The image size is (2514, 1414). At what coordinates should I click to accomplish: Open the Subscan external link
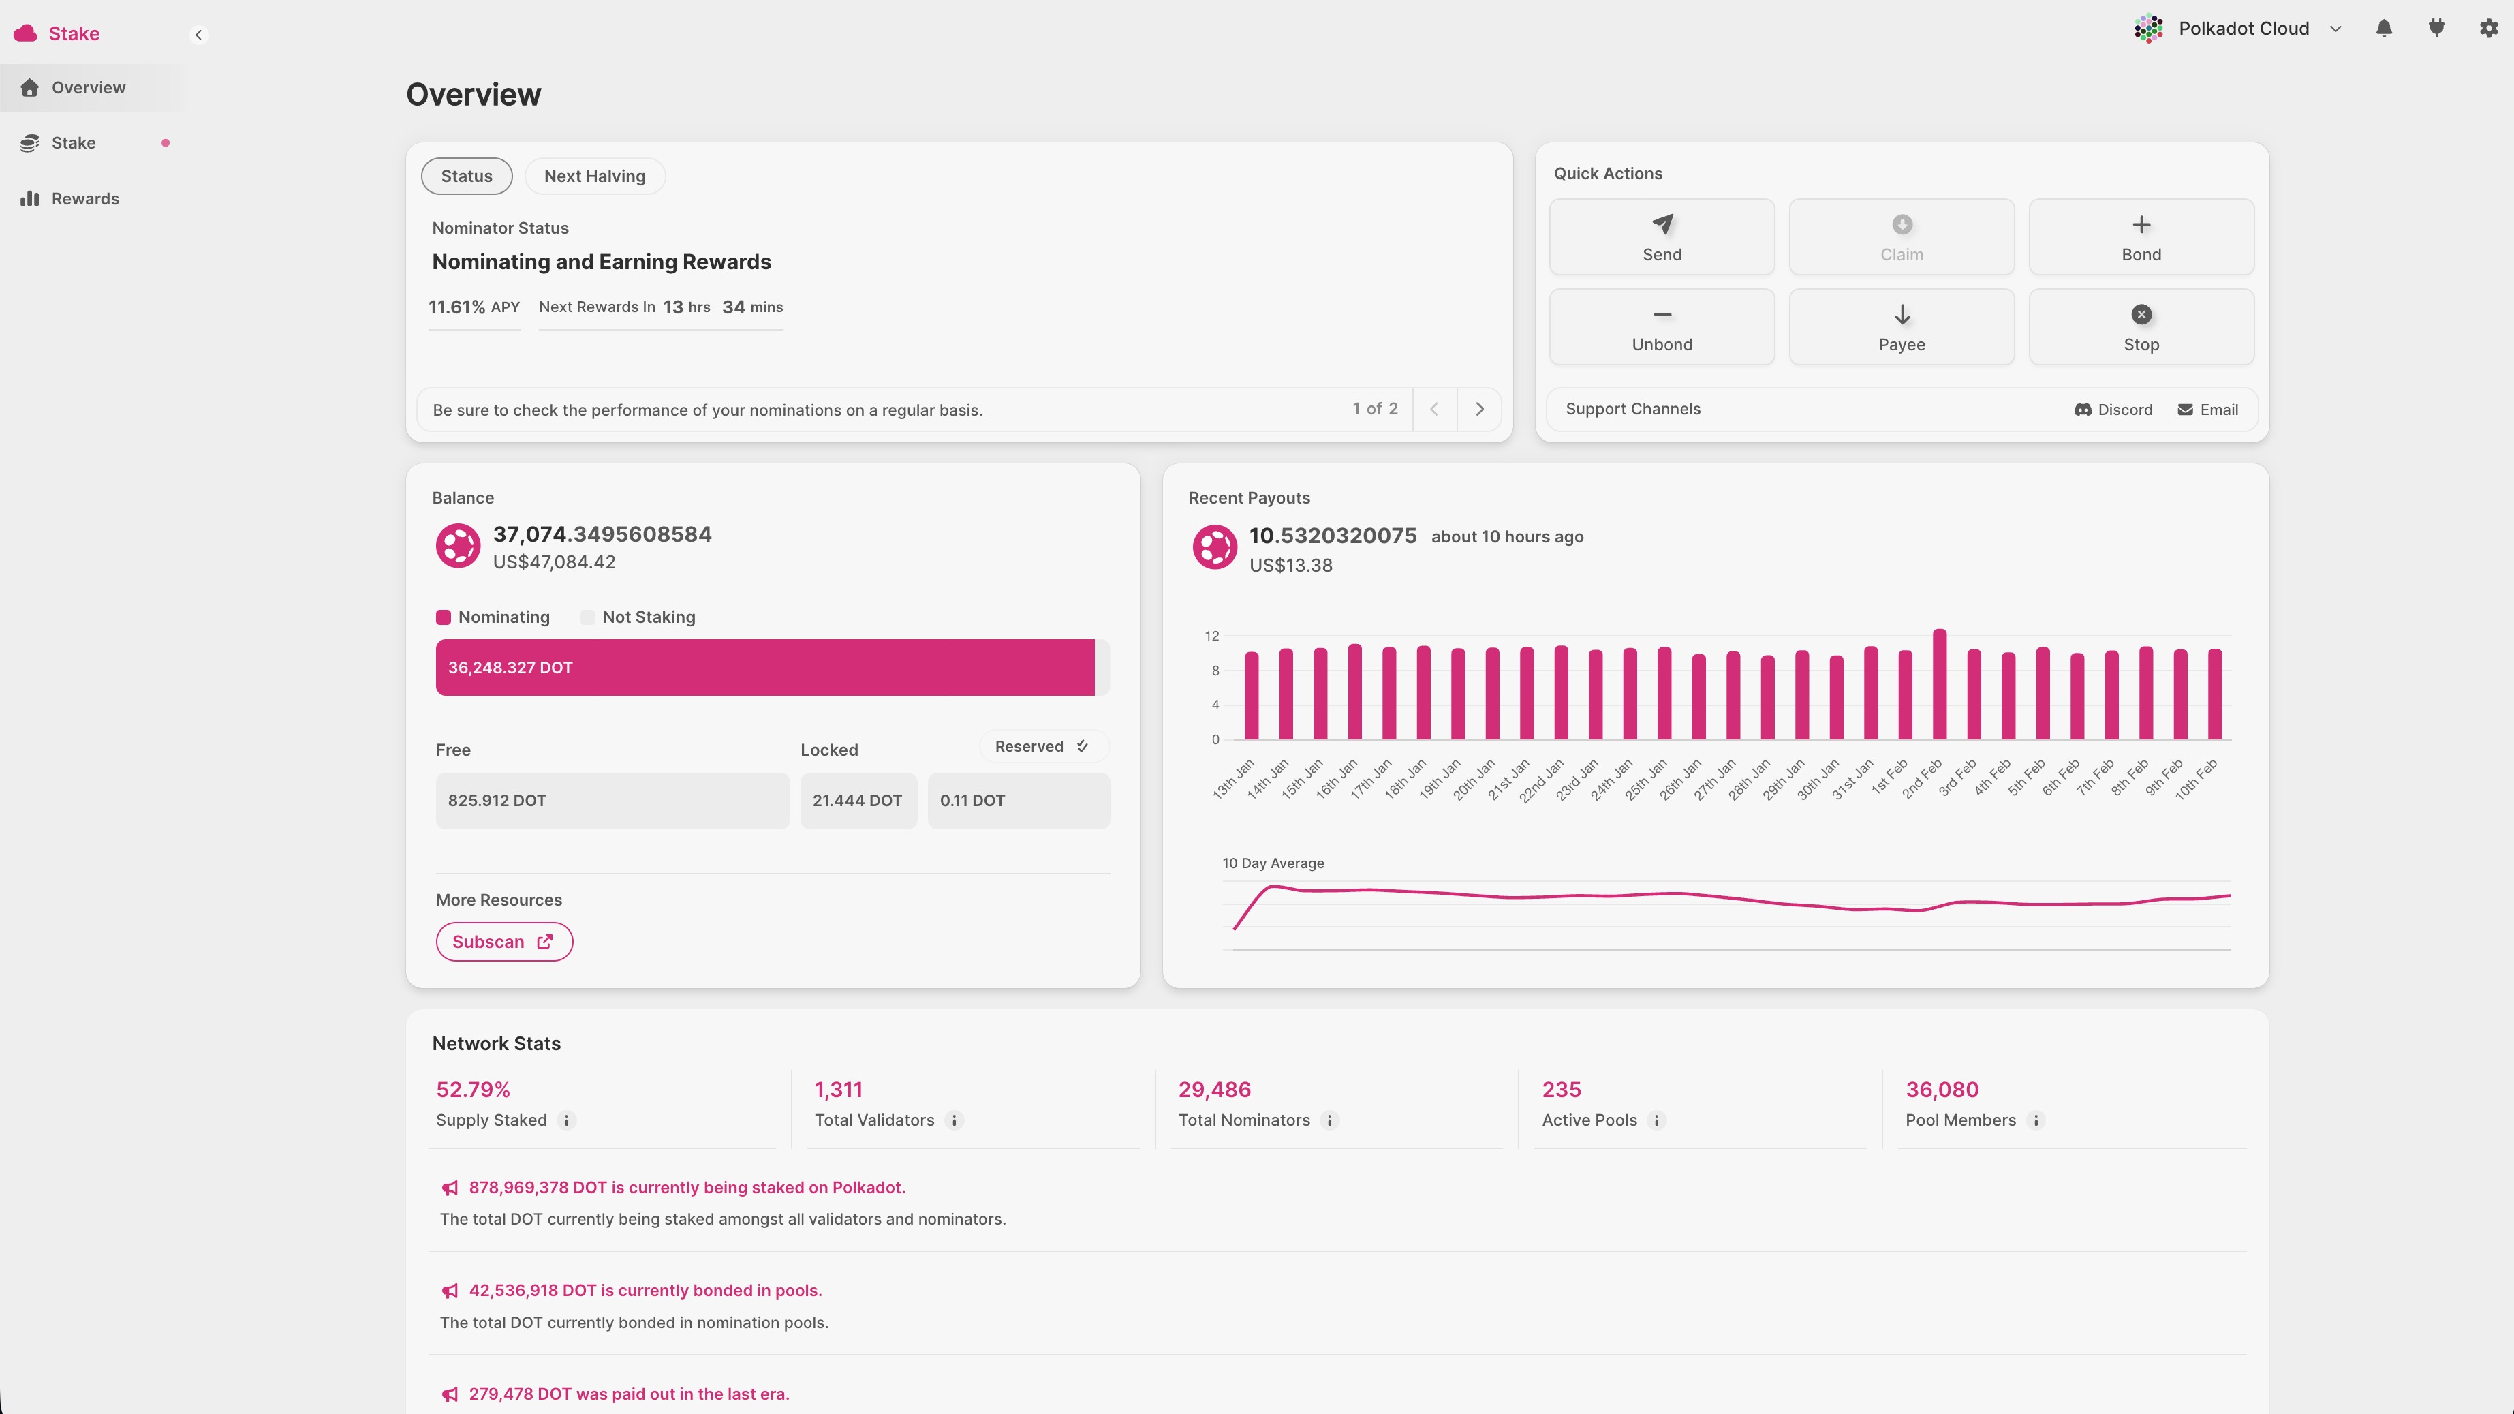click(x=503, y=942)
